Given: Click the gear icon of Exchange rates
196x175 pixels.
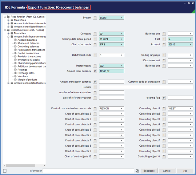Looking at the screenshot, I should click(x=15, y=73).
